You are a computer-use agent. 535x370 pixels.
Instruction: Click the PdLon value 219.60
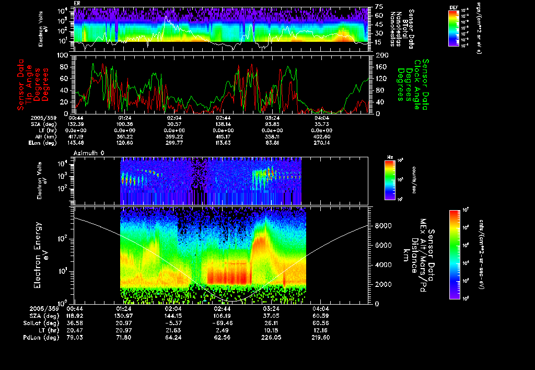(320, 337)
